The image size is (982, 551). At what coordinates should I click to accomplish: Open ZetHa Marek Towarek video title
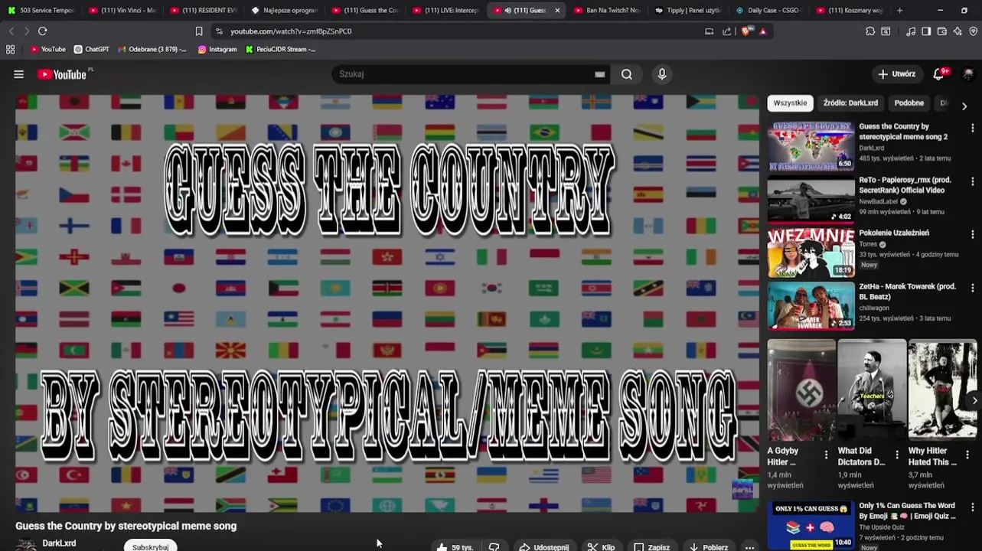point(907,292)
